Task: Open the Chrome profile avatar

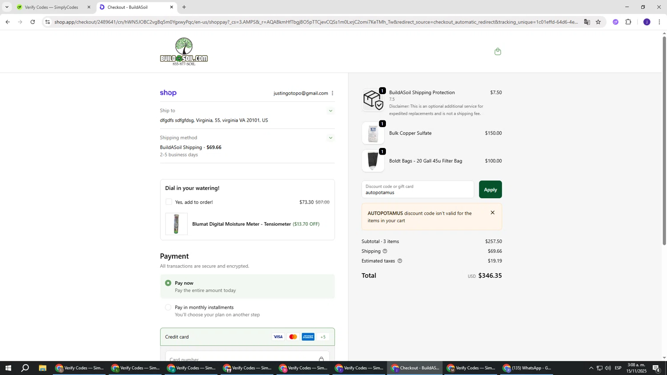Action: click(x=647, y=22)
